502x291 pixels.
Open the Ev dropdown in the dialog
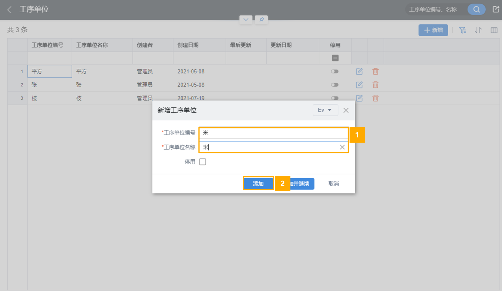pos(325,110)
